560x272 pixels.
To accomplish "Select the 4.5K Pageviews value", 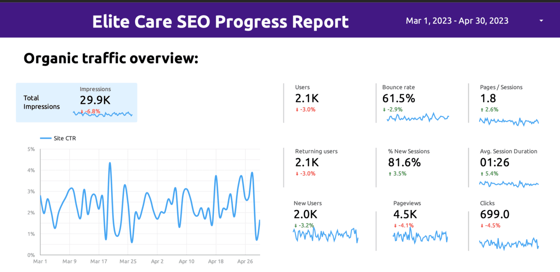I will point(405,214).
